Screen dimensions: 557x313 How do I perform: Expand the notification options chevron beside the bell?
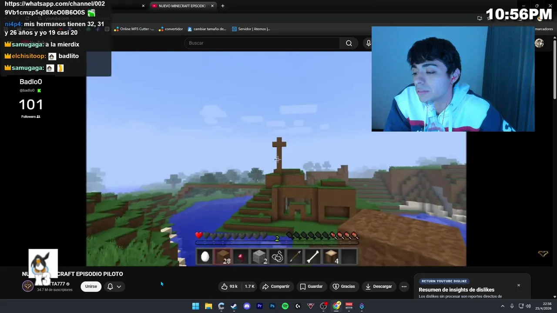click(118, 286)
